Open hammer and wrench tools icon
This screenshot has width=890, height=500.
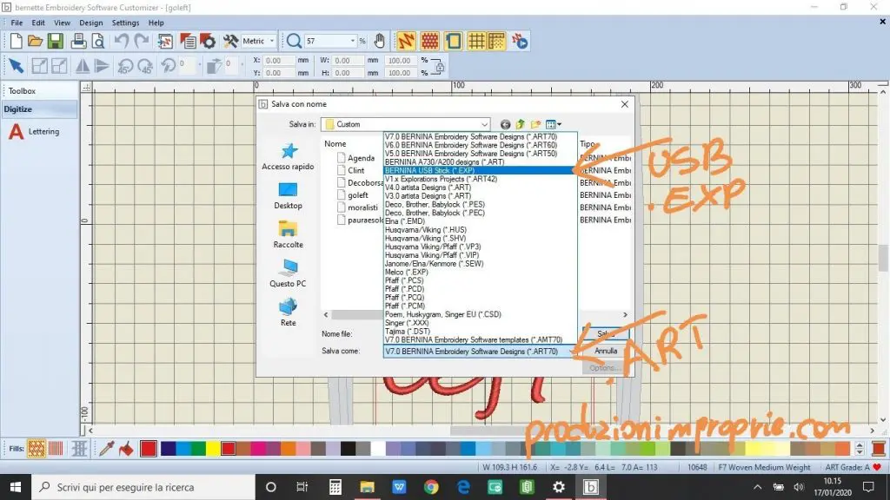229,41
